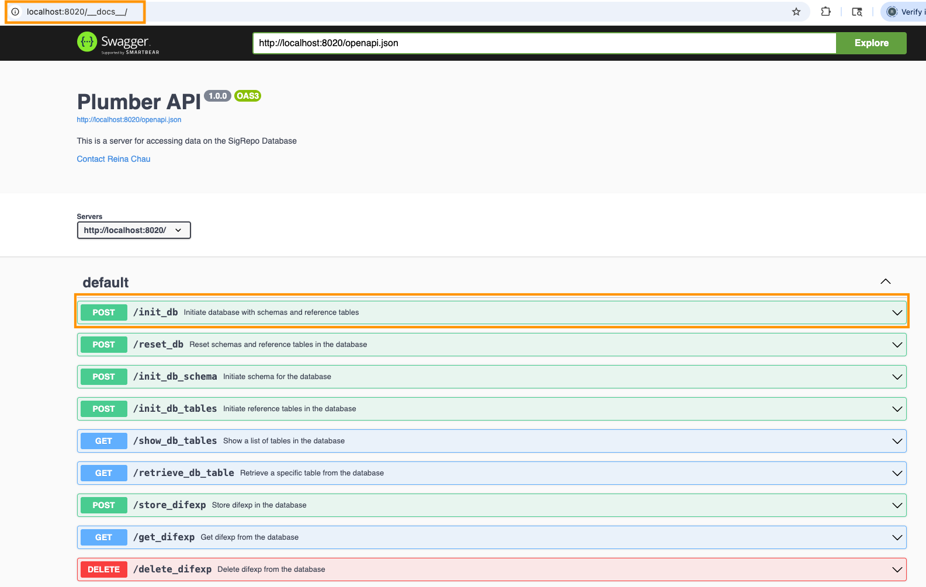The image size is (926, 587).
Task: Click the Swagger logo icon
Action: coord(87,42)
